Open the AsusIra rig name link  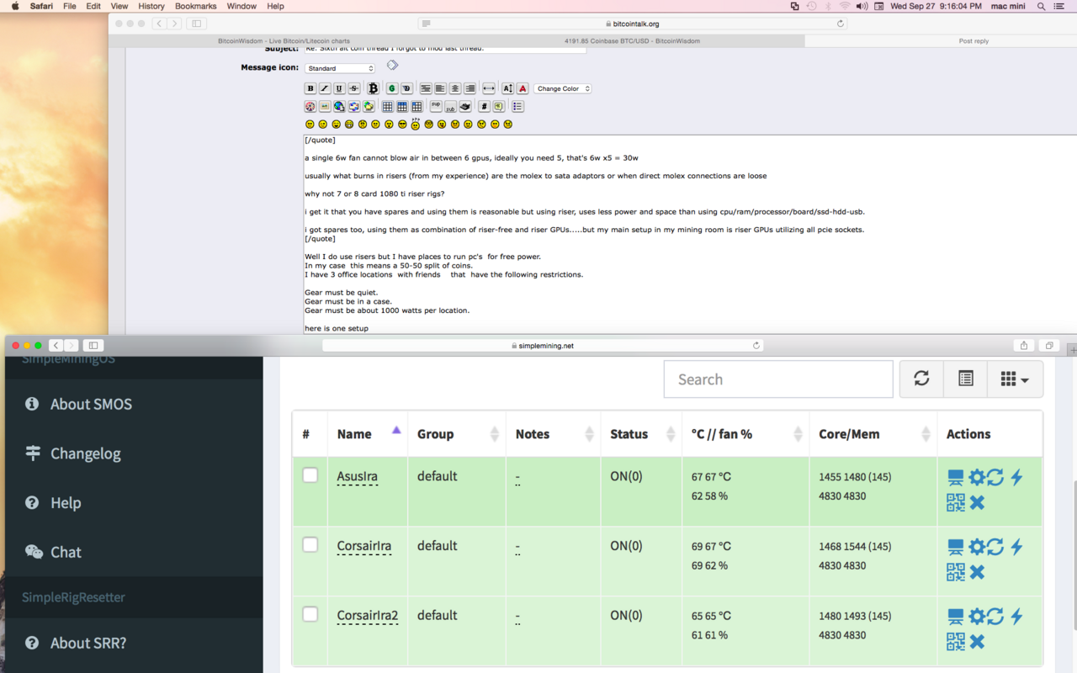pos(357,476)
